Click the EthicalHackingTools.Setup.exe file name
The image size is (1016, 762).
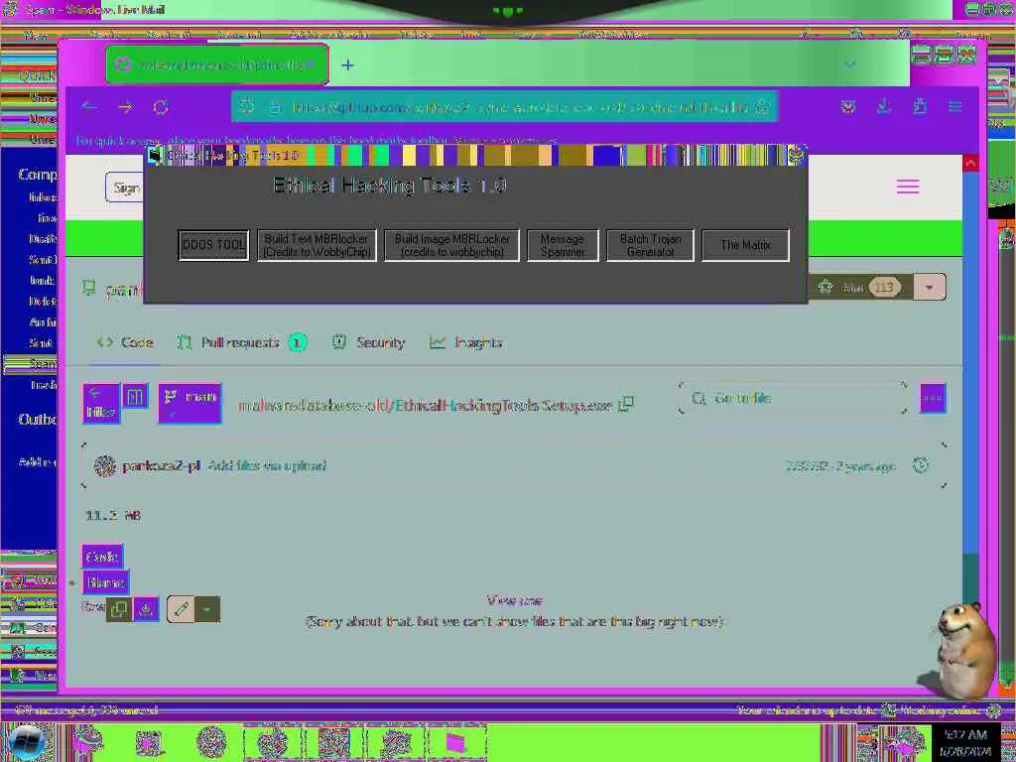[504, 406]
